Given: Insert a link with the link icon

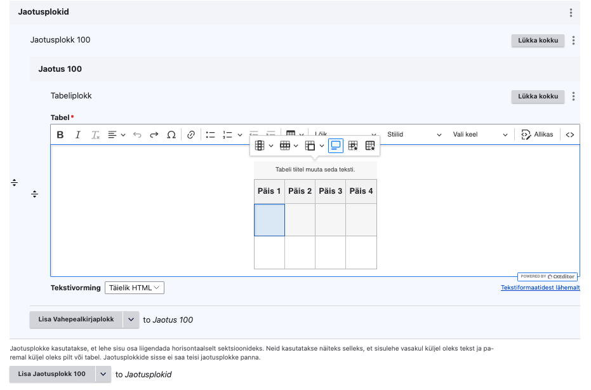Looking at the screenshot, I should (x=191, y=135).
